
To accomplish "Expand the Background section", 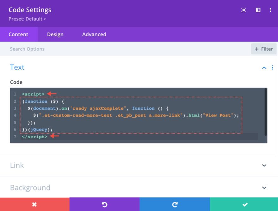I will 264,188.
